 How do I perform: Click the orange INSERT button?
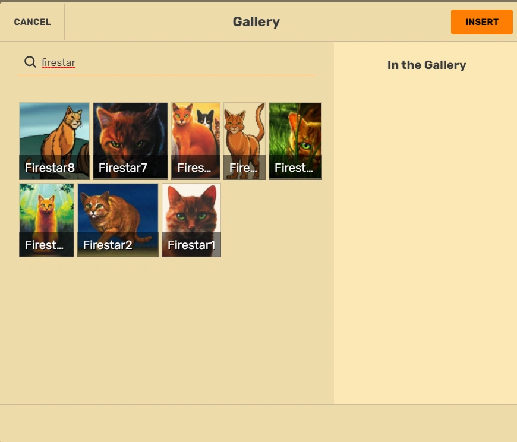pyautogui.click(x=481, y=22)
